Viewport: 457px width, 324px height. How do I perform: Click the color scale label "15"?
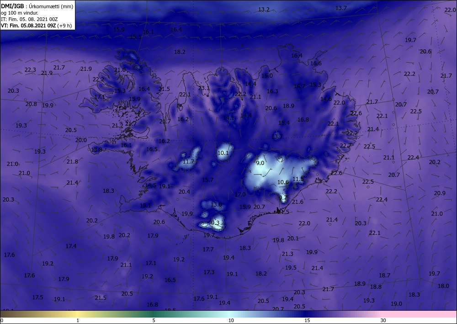(x=307, y=320)
